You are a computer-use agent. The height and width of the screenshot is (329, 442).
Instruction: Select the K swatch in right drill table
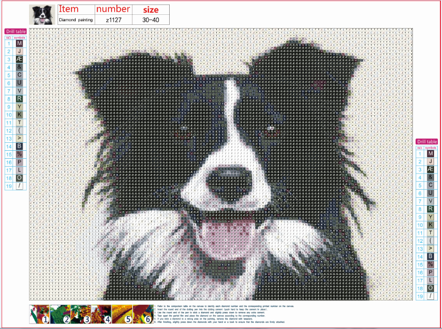[430, 225]
